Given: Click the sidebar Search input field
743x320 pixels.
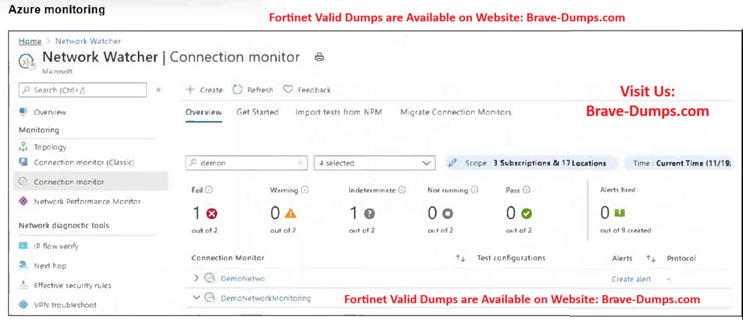Looking at the screenshot, I should click(x=83, y=90).
